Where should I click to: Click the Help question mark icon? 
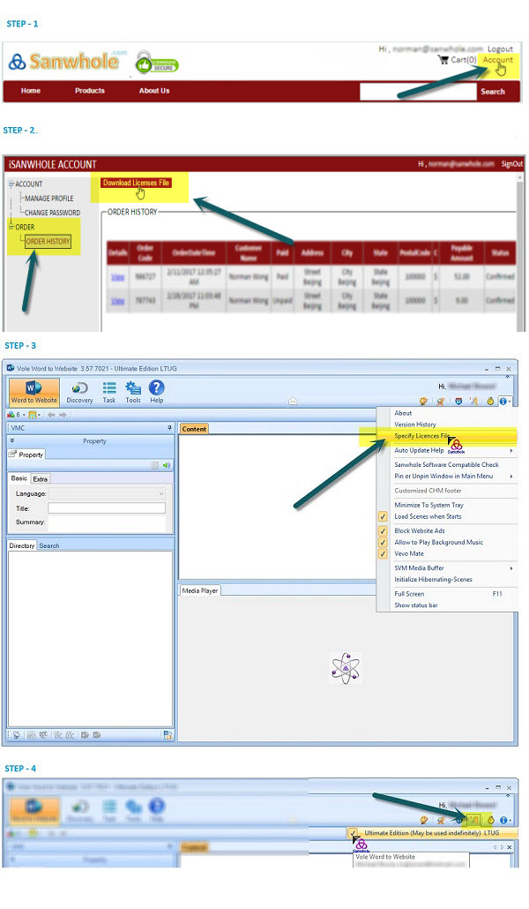156,393
